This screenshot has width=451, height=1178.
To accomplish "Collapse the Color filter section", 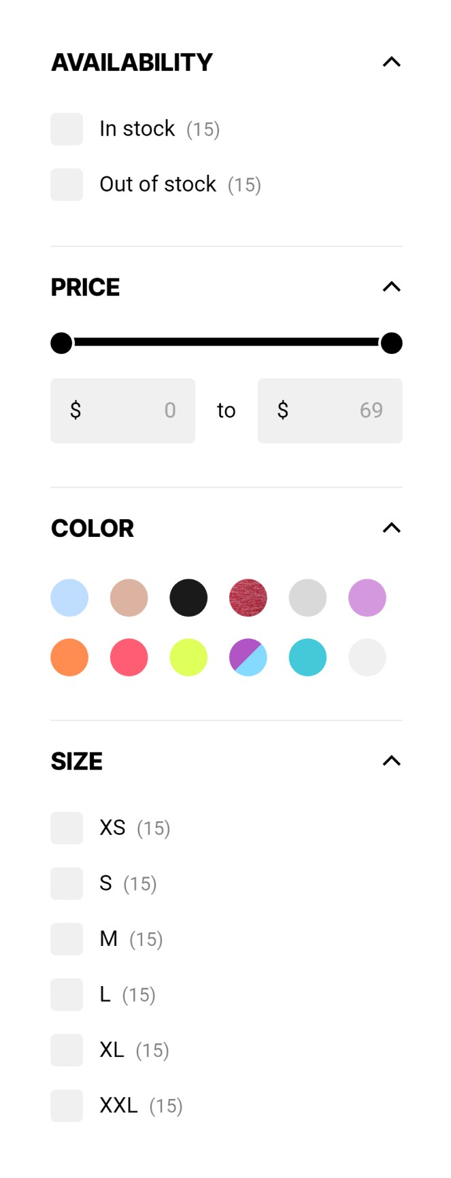I will click(391, 527).
